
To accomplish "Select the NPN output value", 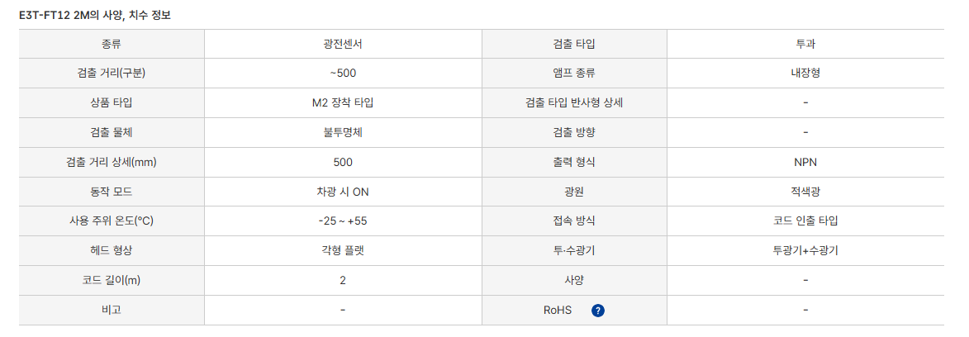I will tap(805, 163).
